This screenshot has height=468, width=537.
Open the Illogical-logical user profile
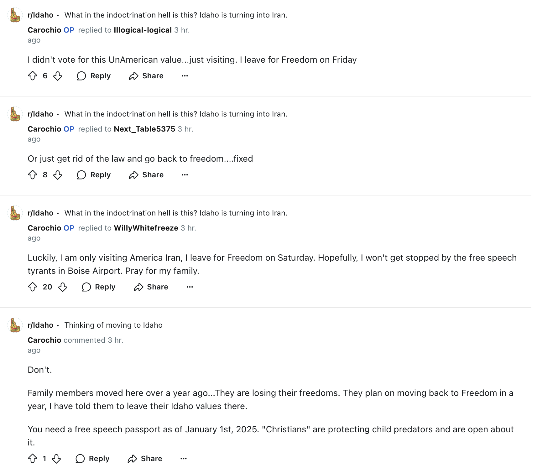tap(143, 30)
